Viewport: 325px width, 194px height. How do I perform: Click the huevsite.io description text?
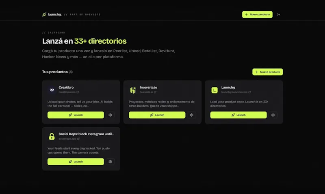(x=162, y=104)
